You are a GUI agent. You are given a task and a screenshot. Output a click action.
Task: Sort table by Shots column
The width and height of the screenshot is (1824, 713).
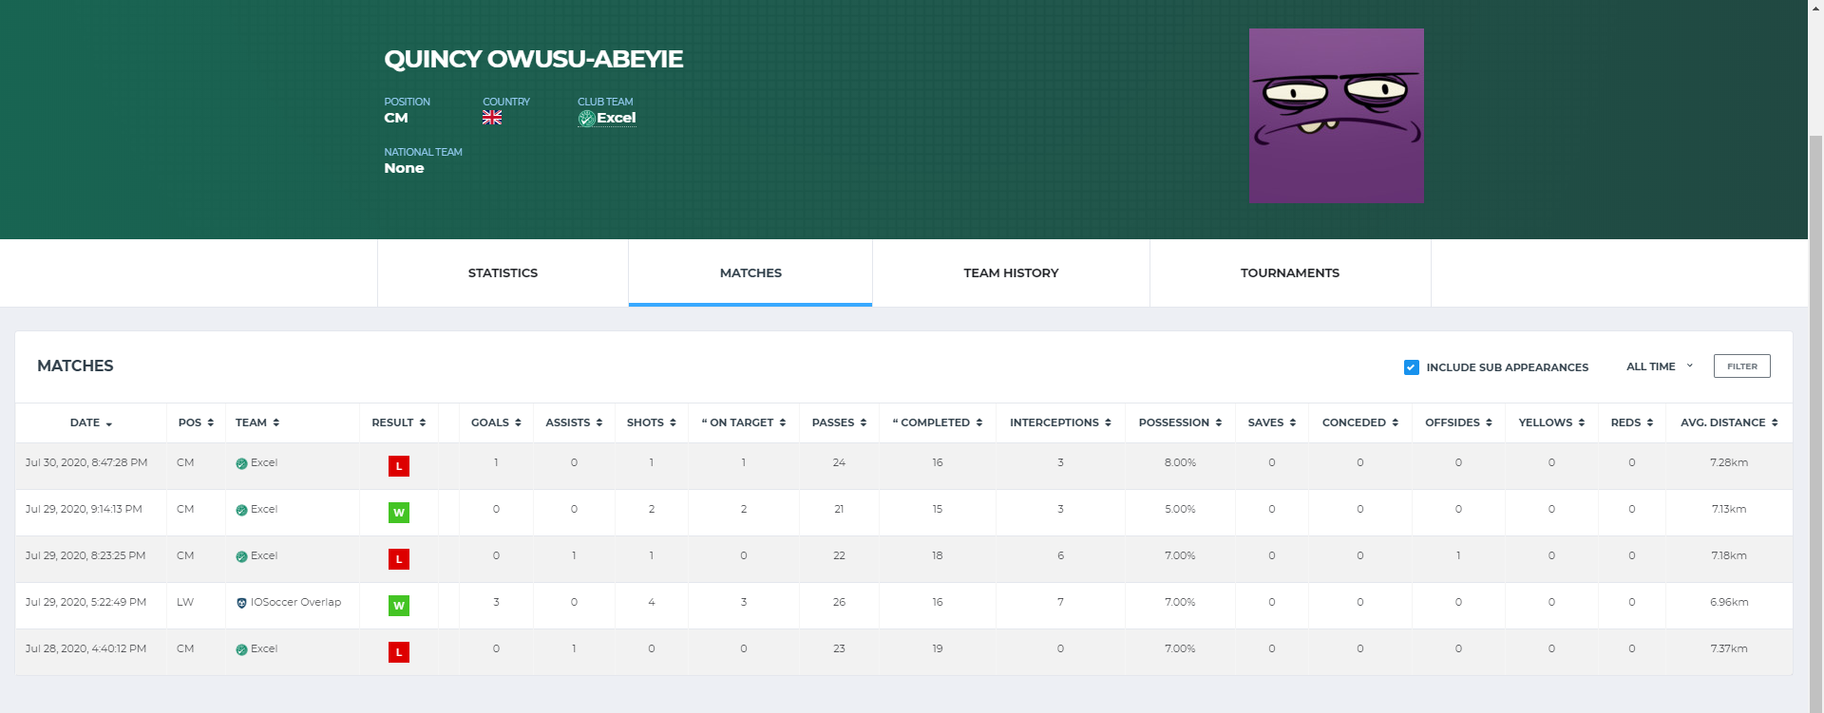[652, 422]
